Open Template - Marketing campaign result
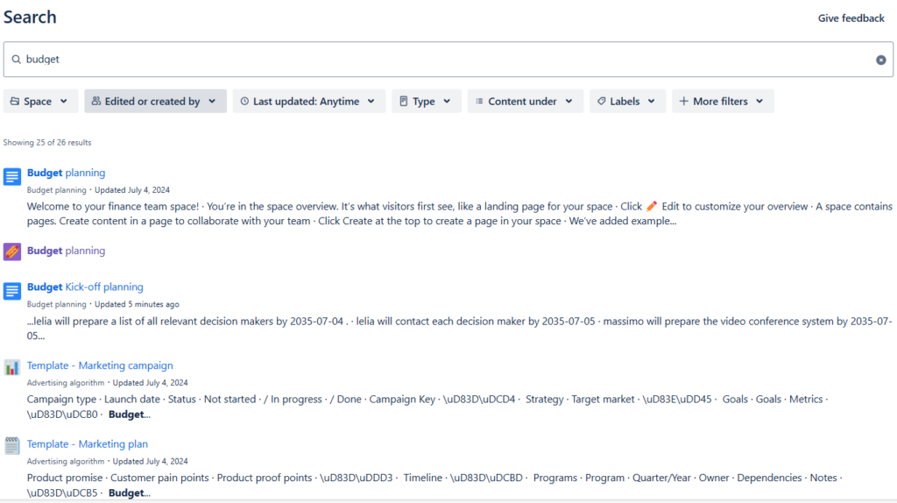The height and width of the screenshot is (503, 897). [100, 365]
